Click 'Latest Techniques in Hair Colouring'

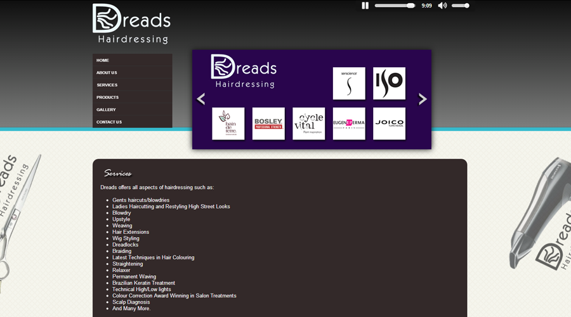click(x=154, y=257)
